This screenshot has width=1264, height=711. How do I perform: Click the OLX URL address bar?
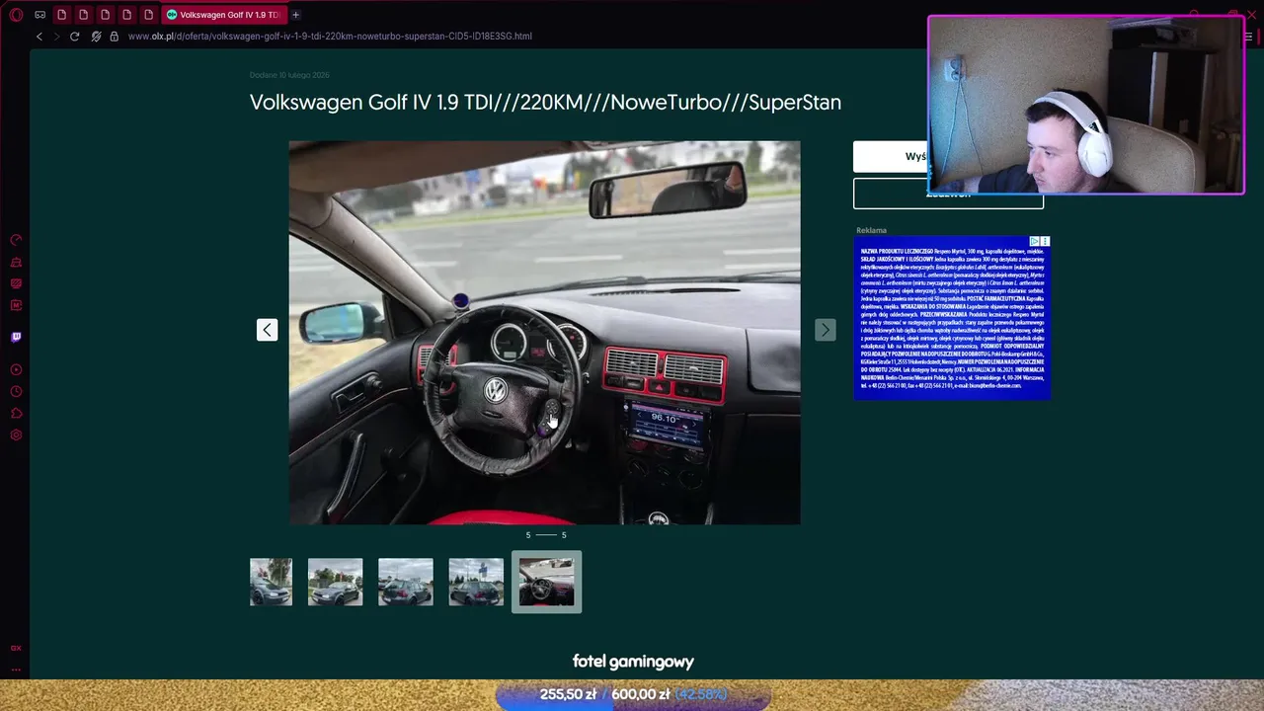tap(330, 37)
